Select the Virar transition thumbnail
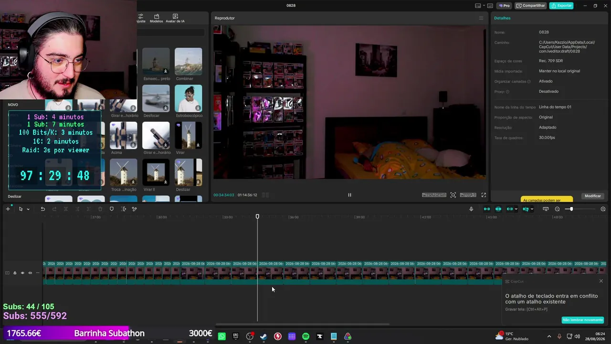611x344 pixels. pyautogui.click(x=188, y=135)
